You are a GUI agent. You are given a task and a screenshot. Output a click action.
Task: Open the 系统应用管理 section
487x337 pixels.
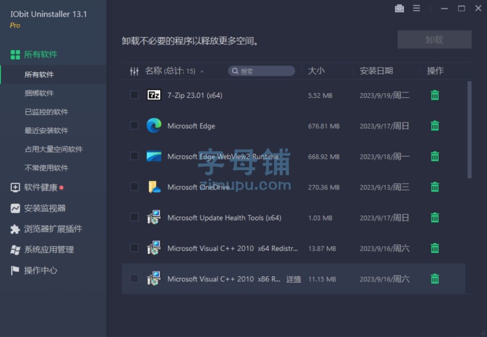pyautogui.click(x=49, y=250)
